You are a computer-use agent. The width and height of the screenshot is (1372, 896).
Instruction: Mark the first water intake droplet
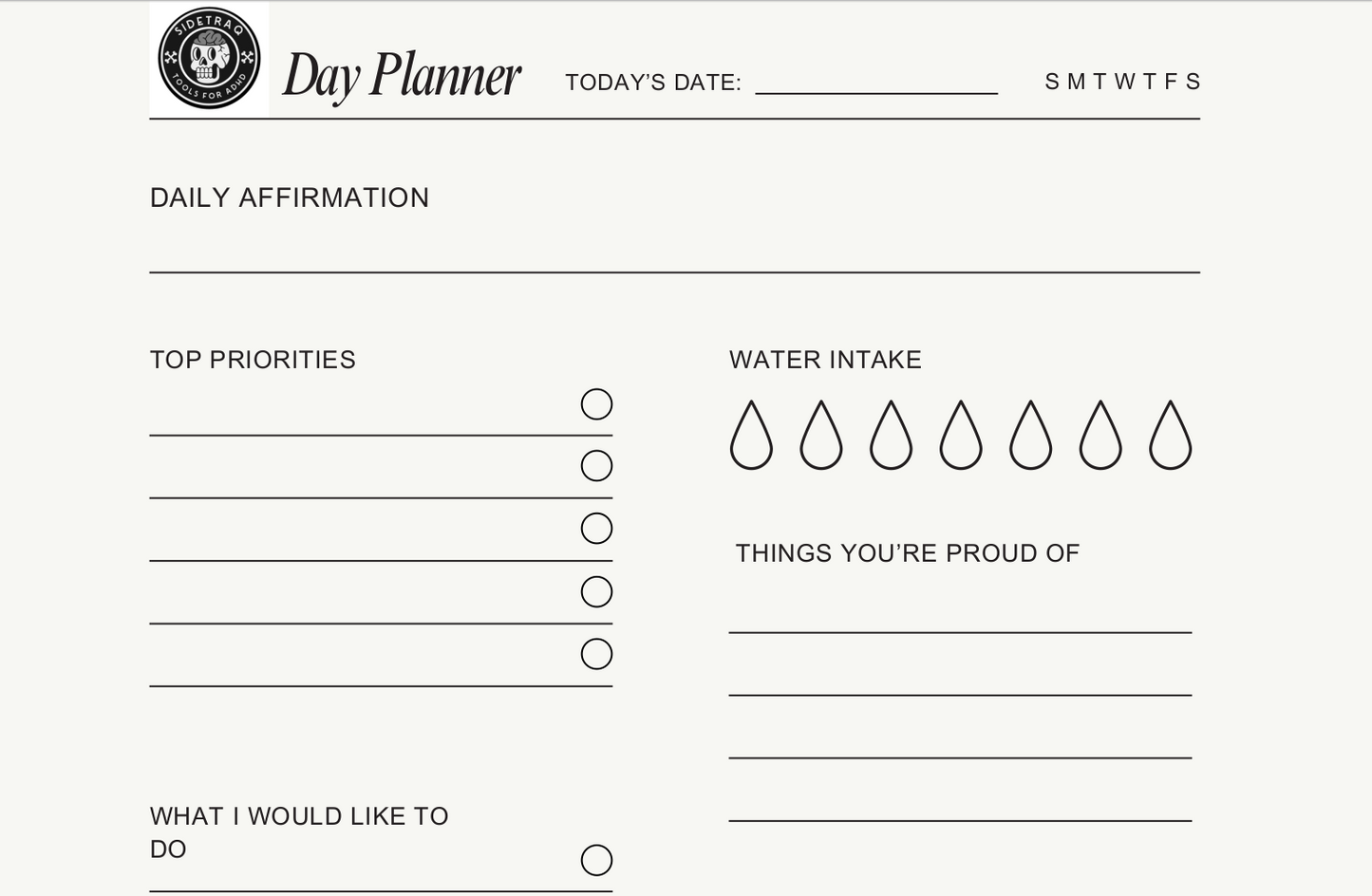coord(751,437)
